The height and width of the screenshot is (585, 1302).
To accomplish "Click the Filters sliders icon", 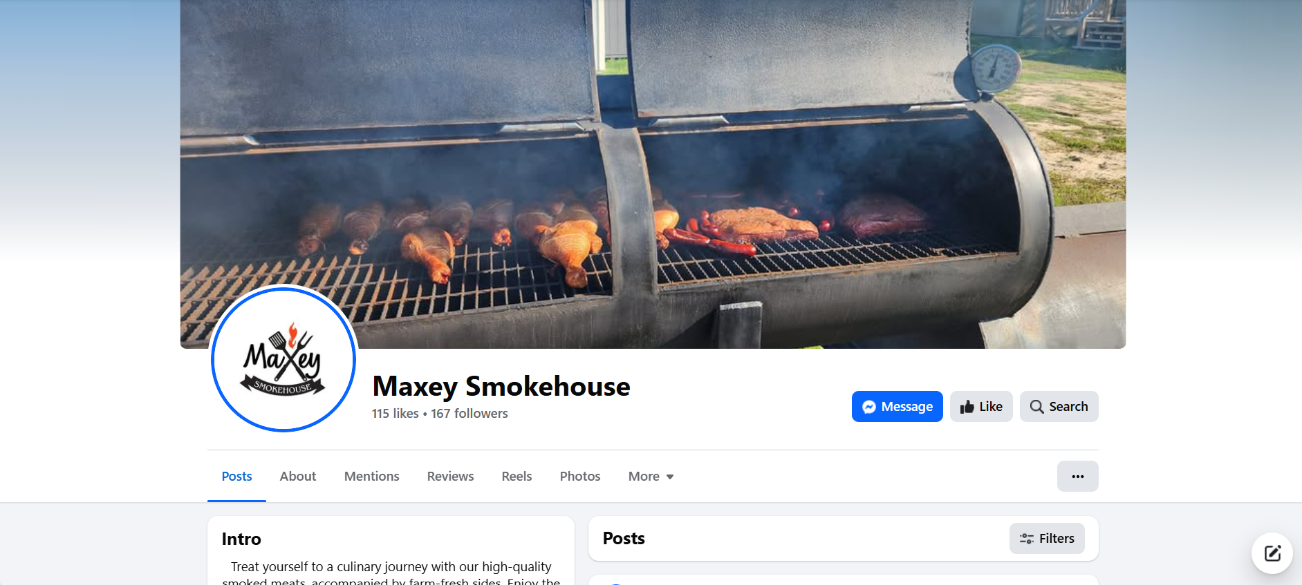I will pyautogui.click(x=1027, y=539).
